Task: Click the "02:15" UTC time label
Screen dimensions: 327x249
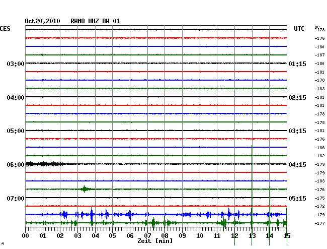Action: 297,98
